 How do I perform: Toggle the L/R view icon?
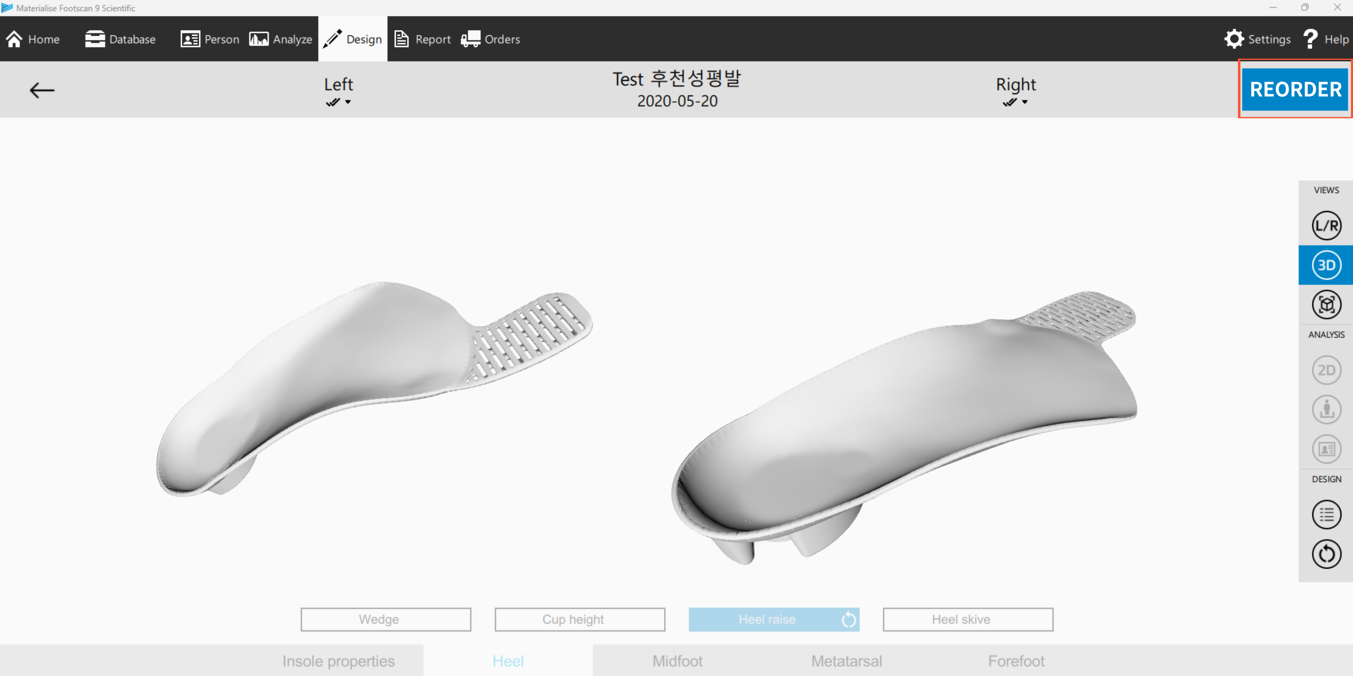1326,226
